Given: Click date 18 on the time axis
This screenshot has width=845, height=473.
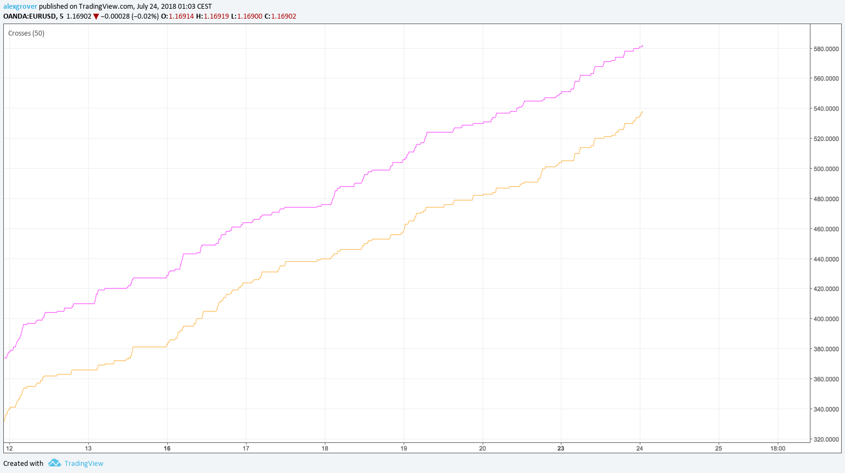Looking at the screenshot, I should 325,448.
